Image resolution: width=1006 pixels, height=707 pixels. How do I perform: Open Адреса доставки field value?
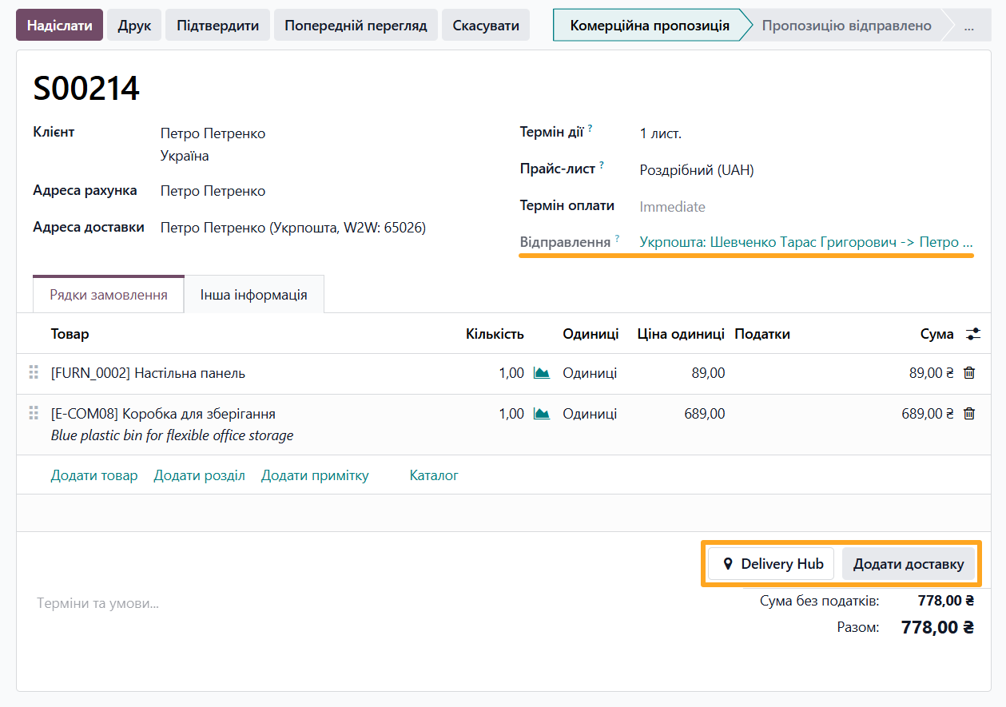point(293,228)
